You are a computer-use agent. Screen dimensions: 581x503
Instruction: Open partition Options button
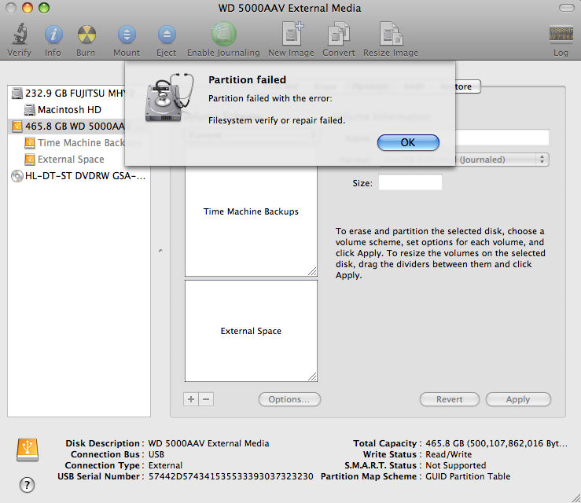289,399
